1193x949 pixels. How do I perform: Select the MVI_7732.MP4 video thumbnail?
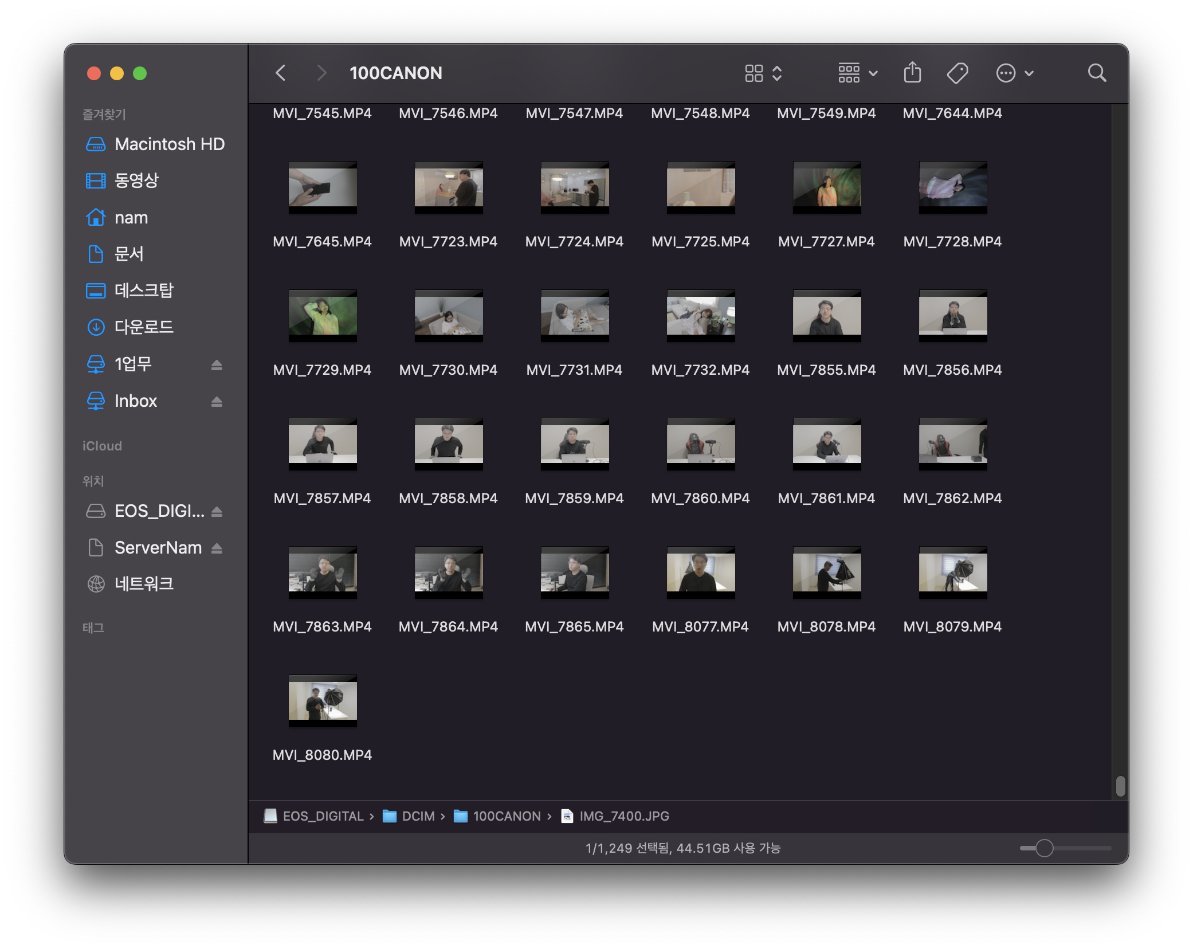[701, 315]
